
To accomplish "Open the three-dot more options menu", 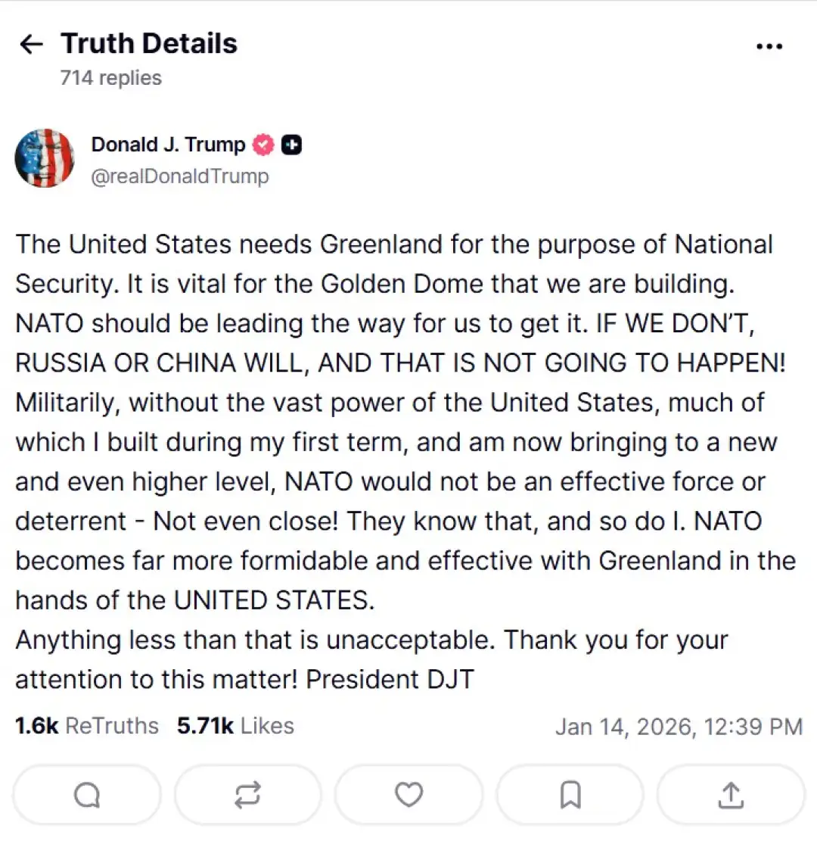I will [769, 47].
